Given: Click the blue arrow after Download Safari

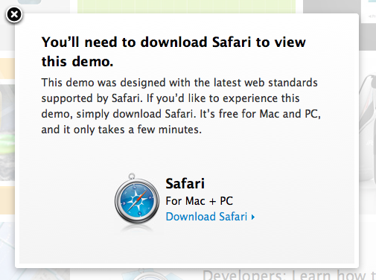Looking at the screenshot, I should click(x=253, y=217).
